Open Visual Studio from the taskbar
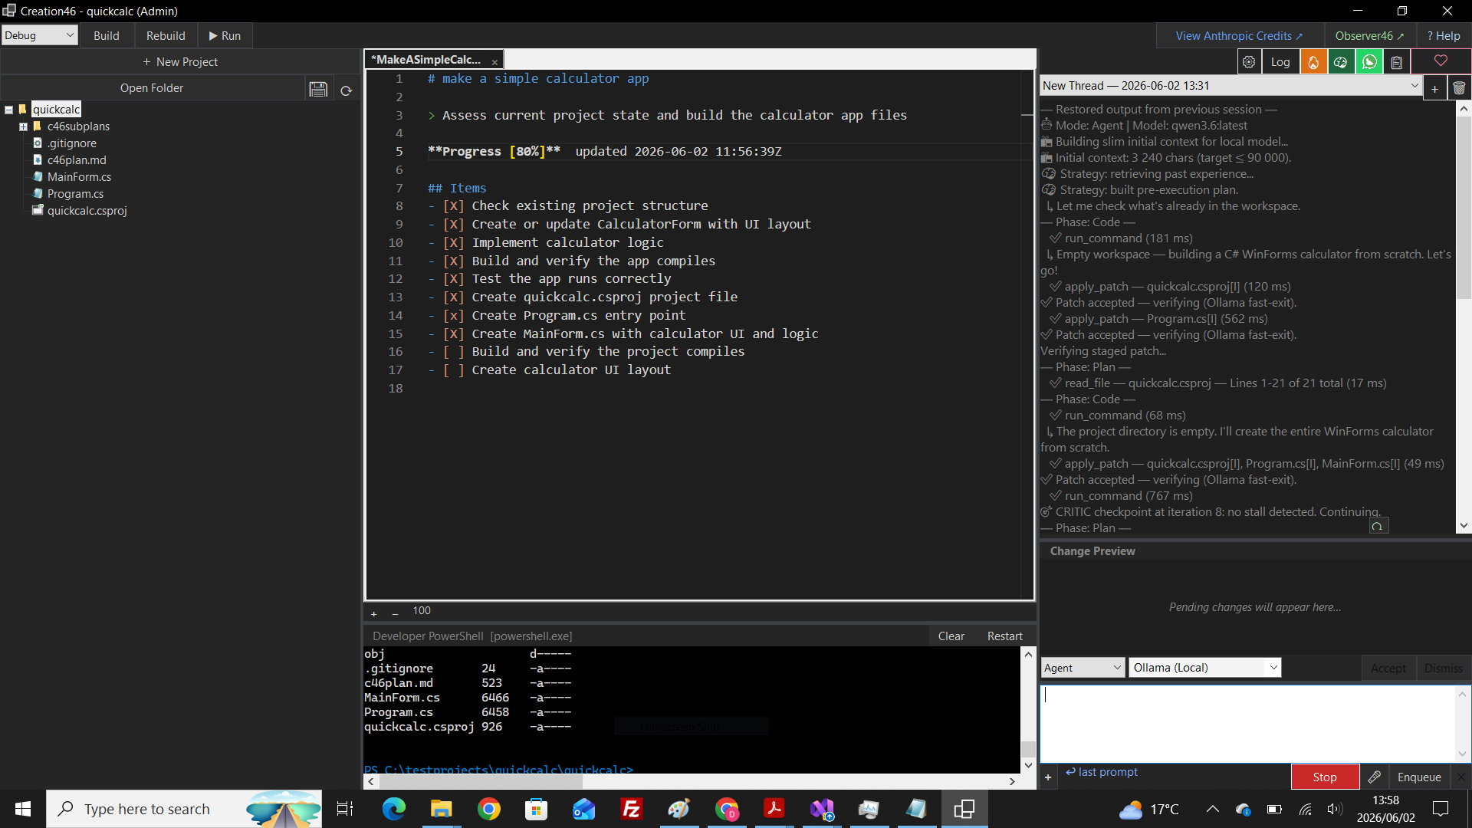1472x828 pixels. pyautogui.click(x=822, y=809)
